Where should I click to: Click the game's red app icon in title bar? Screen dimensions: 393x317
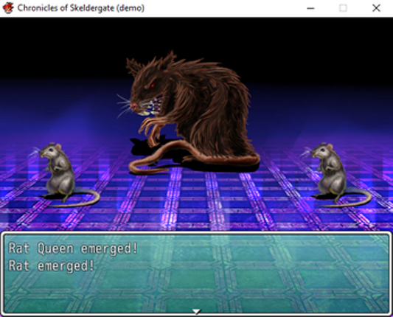(x=8, y=8)
